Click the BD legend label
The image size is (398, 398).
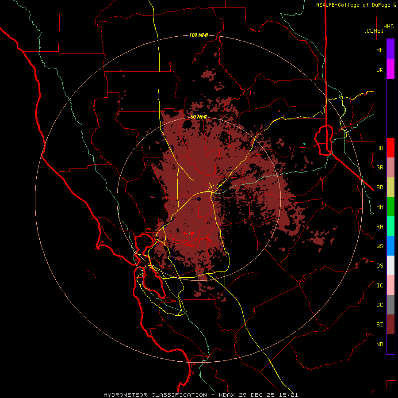tap(379, 187)
